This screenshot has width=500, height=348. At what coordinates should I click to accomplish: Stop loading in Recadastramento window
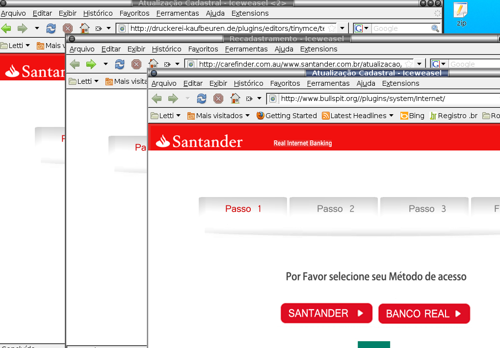click(x=136, y=64)
